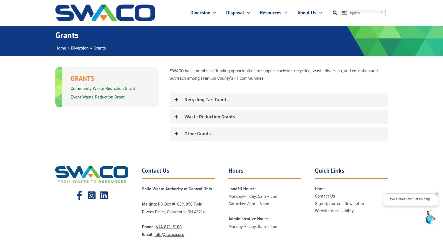Go to Home in breadcrumb
Image resolution: width=443 pixels, height=249 pixels.
click(61, 48)
